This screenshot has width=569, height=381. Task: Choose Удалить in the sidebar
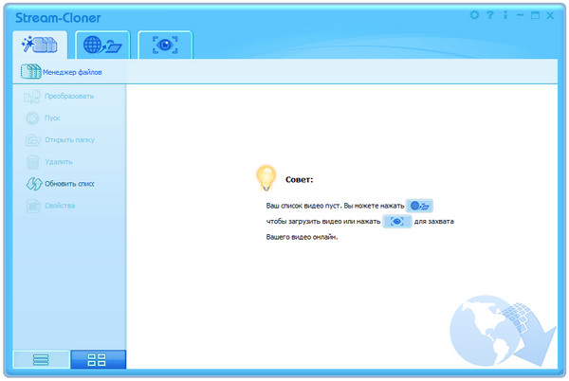pyautogui.click(x=59, y=162)
